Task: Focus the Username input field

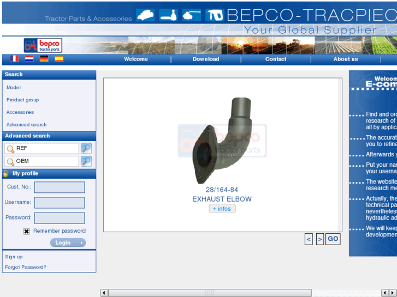Action: (x=60, y=203)
